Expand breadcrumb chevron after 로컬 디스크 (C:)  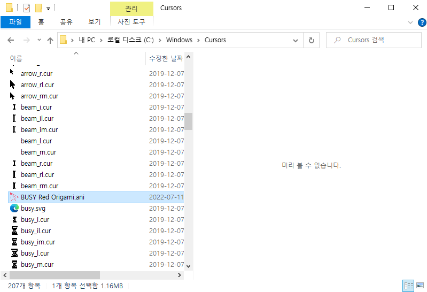(160, 40)
